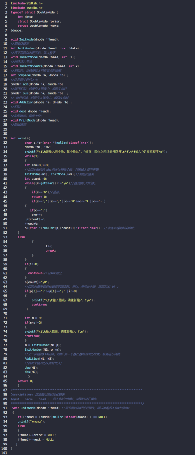Click the typedef struct DoubleNode declaration

point(35,12)
